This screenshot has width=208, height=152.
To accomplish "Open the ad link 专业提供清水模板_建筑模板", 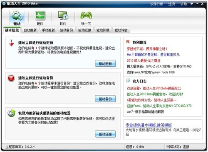I will 149,125.
